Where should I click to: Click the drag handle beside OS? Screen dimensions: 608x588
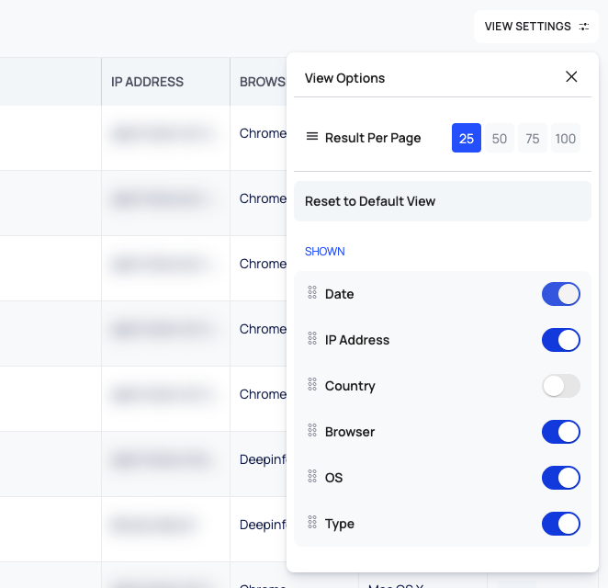click(x=312, y=476)
